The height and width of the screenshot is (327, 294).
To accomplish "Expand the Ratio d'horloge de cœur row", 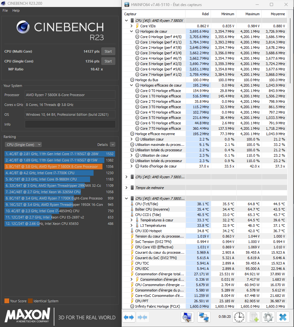I will [x=131, y=166].
